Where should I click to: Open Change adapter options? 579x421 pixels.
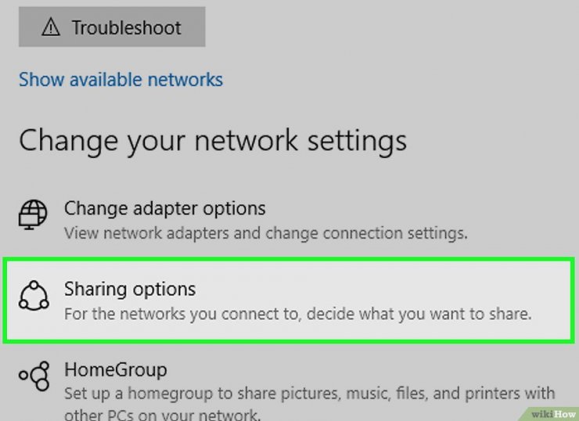[164, 209]
